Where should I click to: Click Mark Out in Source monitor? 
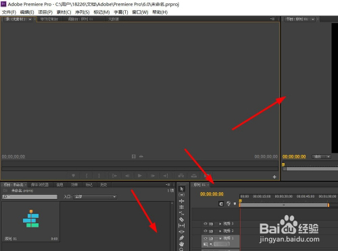(99, 175)
